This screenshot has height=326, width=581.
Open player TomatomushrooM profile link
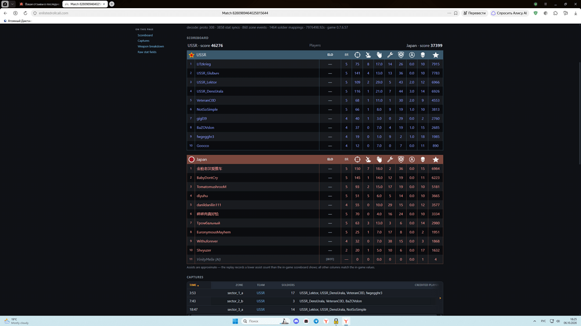point(211,187)
